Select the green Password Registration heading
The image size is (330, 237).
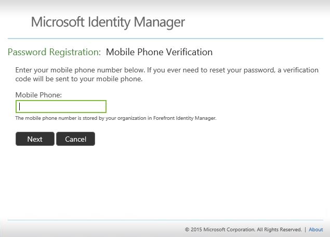pyautogui.click(x=54, y=52)
